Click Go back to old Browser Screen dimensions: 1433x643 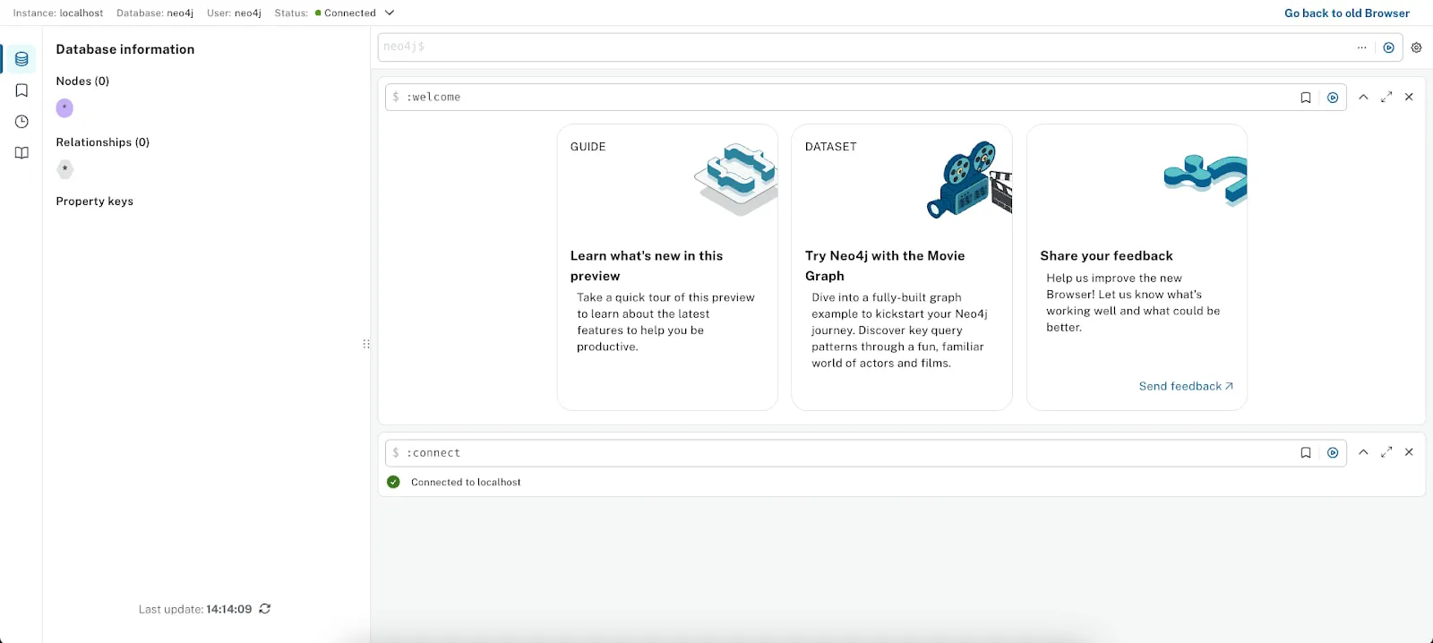click(1347, 13)
